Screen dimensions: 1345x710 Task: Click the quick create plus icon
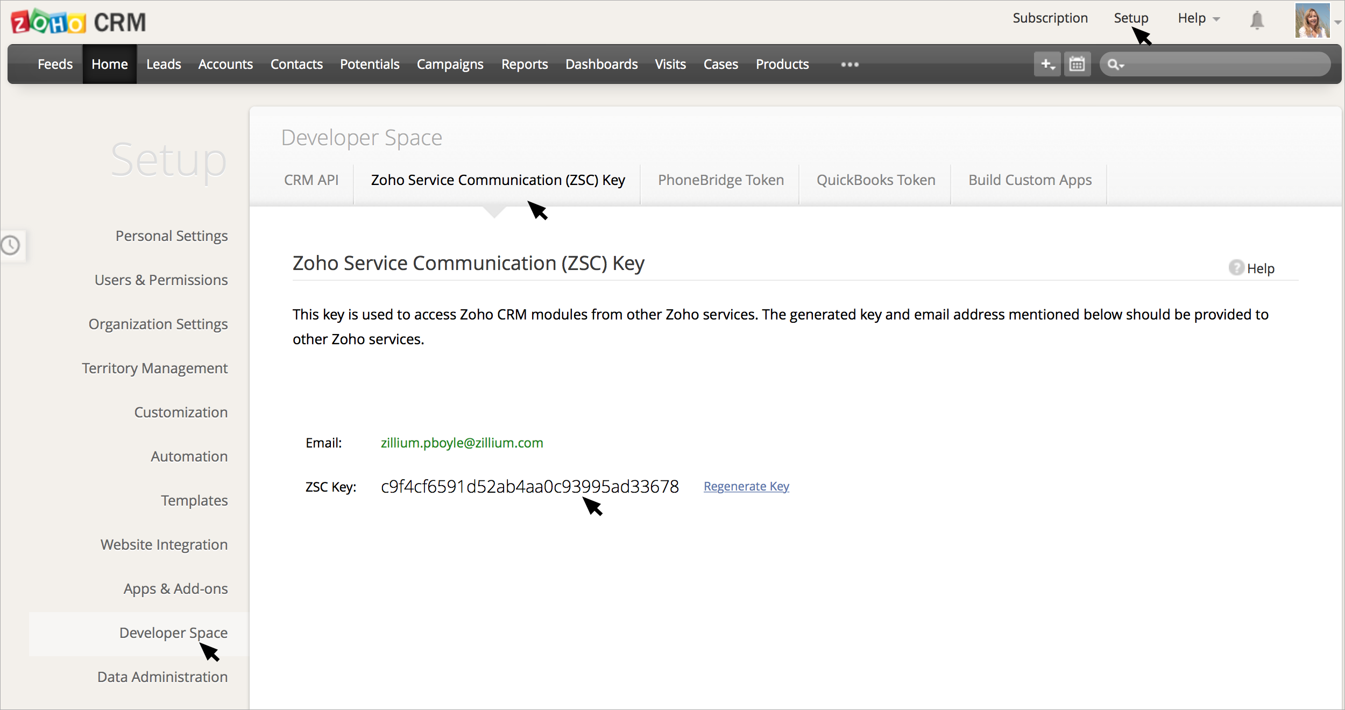tap(1047, 64)
